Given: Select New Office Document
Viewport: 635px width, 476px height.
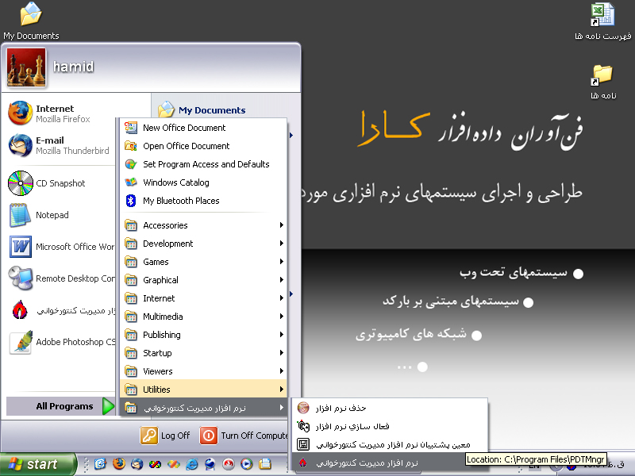Looking at the screenshot, I should [184, 128].
